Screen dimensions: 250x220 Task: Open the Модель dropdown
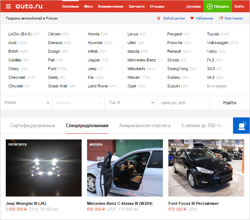coord(79,103)
